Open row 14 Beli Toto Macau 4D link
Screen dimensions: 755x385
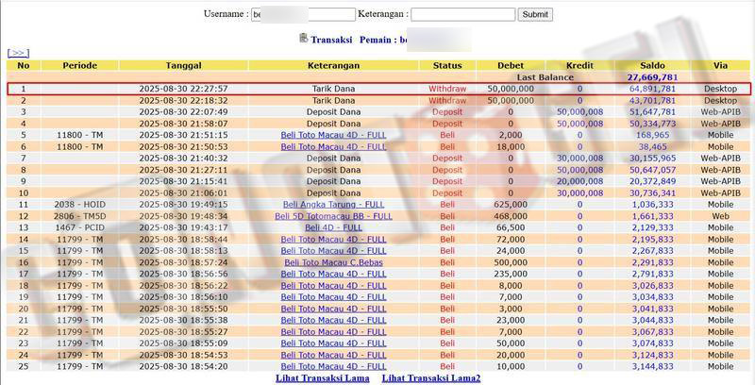(x=333, y=239)
